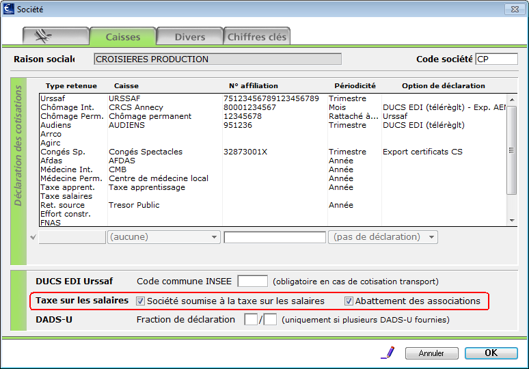This screenshot has width=529, height=369.
Task: Select the Taxe salaires row
Action: [273, 196]
